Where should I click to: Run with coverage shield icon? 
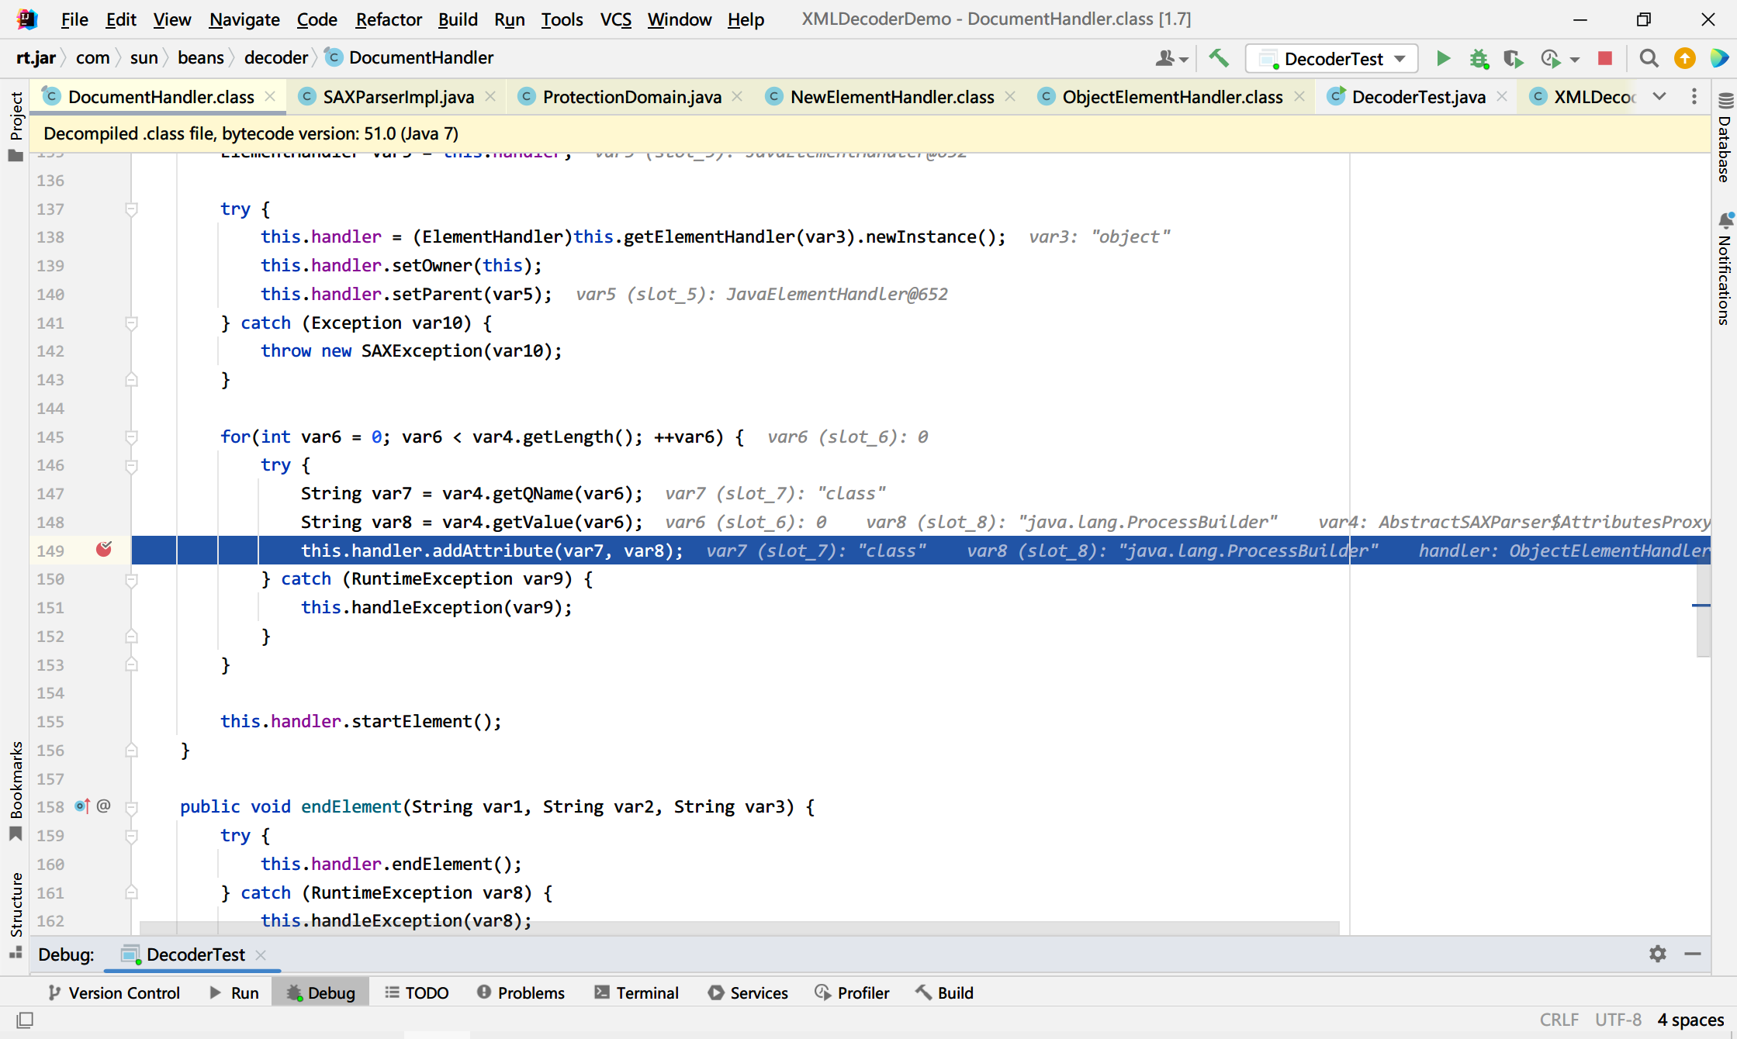(x=1513, y=59)
